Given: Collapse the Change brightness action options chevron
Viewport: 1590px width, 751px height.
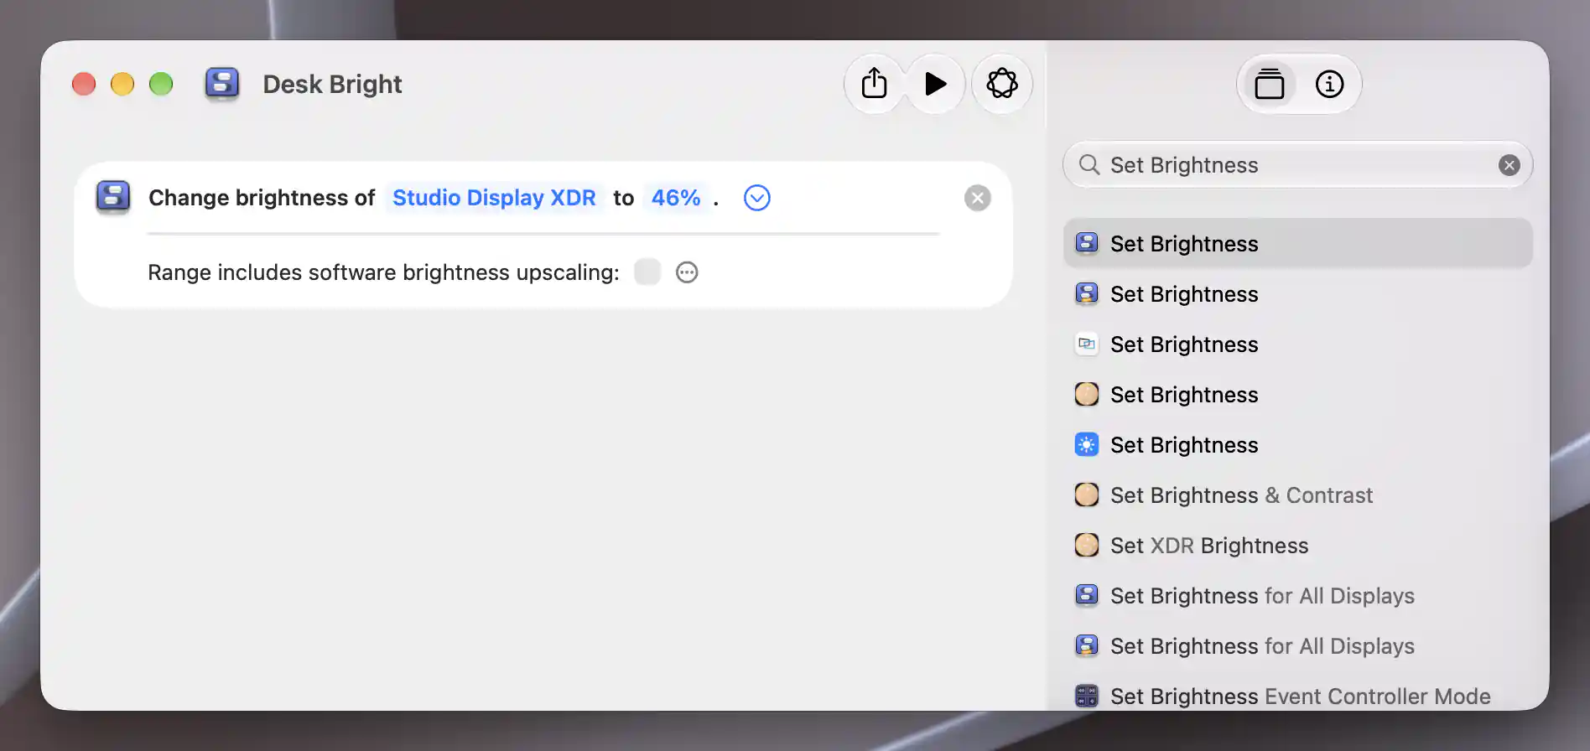Looking at the screenshot, I should click(x=756, y=198).
